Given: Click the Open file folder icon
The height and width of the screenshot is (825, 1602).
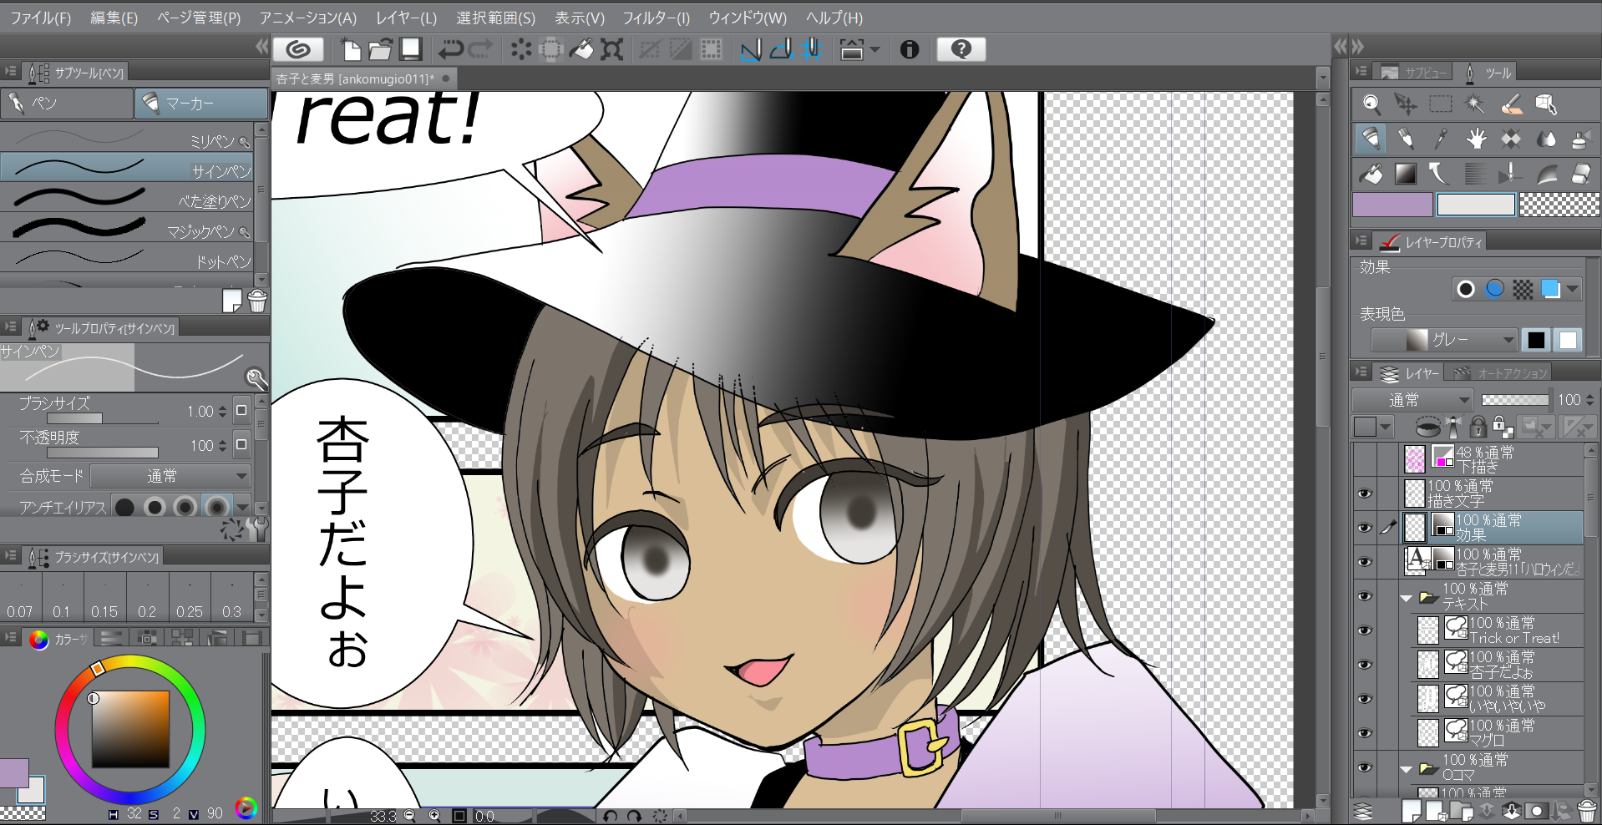Looking at the screenshot, I should (381, 50).
